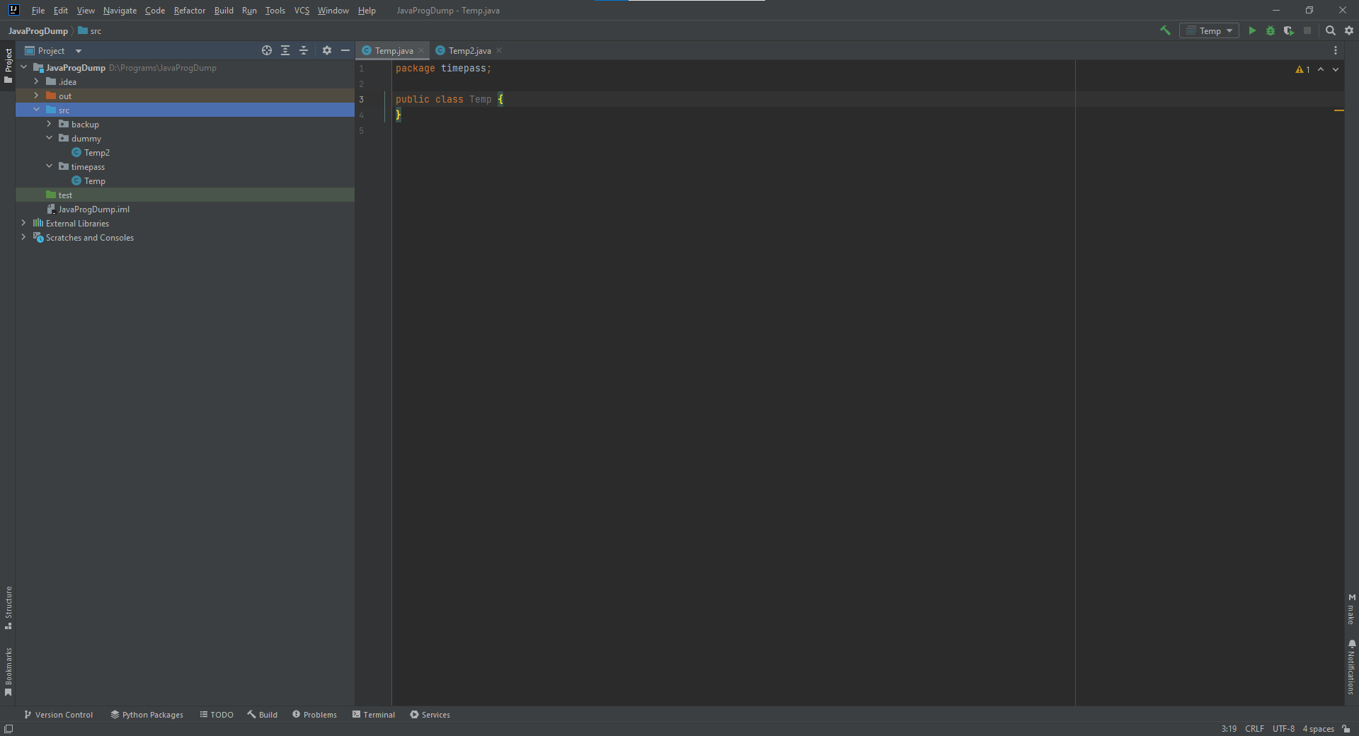
Task: Change UTF-8 file encoding in status bar
Action: [x=1283, y=729]
